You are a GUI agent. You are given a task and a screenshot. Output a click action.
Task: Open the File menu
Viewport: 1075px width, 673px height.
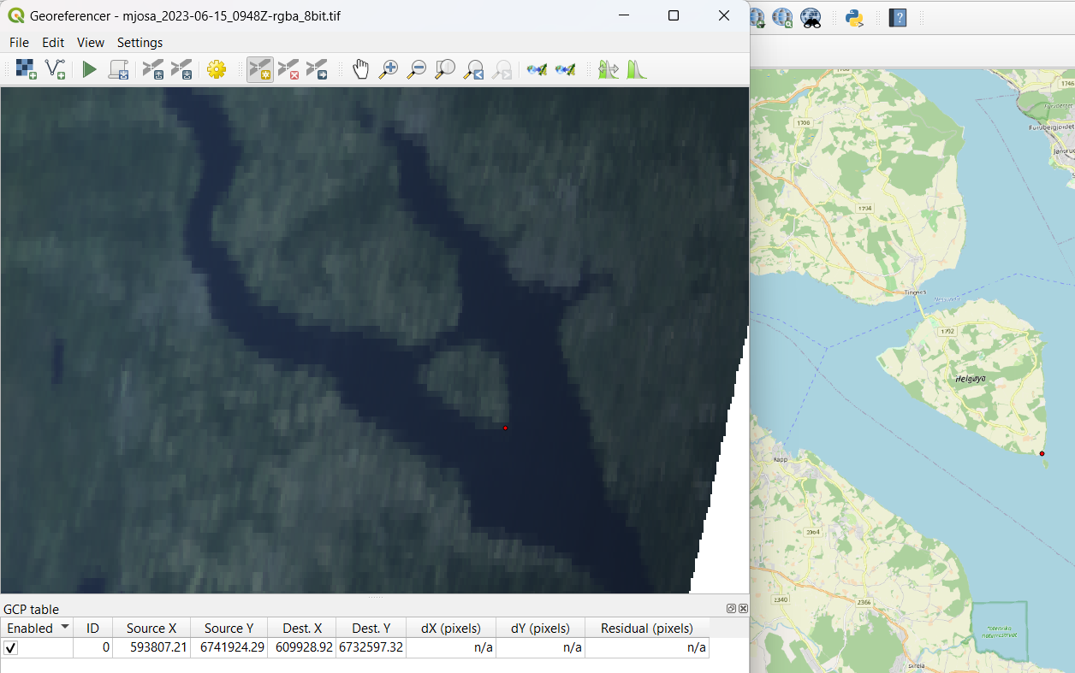point(19,43)
